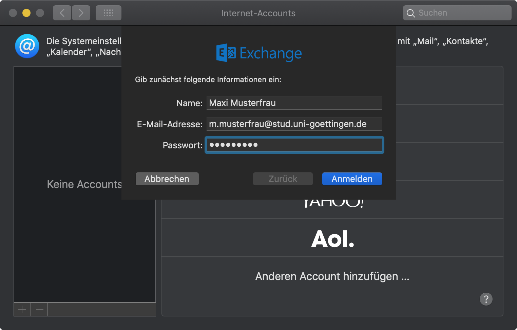Image resolution: width=517 pixels, height=330 pixels.
Task: Add an account with the plus button
Action: (x=22, y=309)
